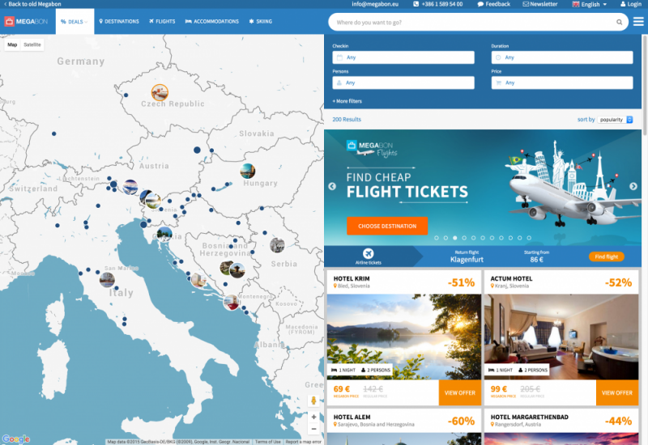Select the Italy photo marker near San Marino

pos(107,280)
